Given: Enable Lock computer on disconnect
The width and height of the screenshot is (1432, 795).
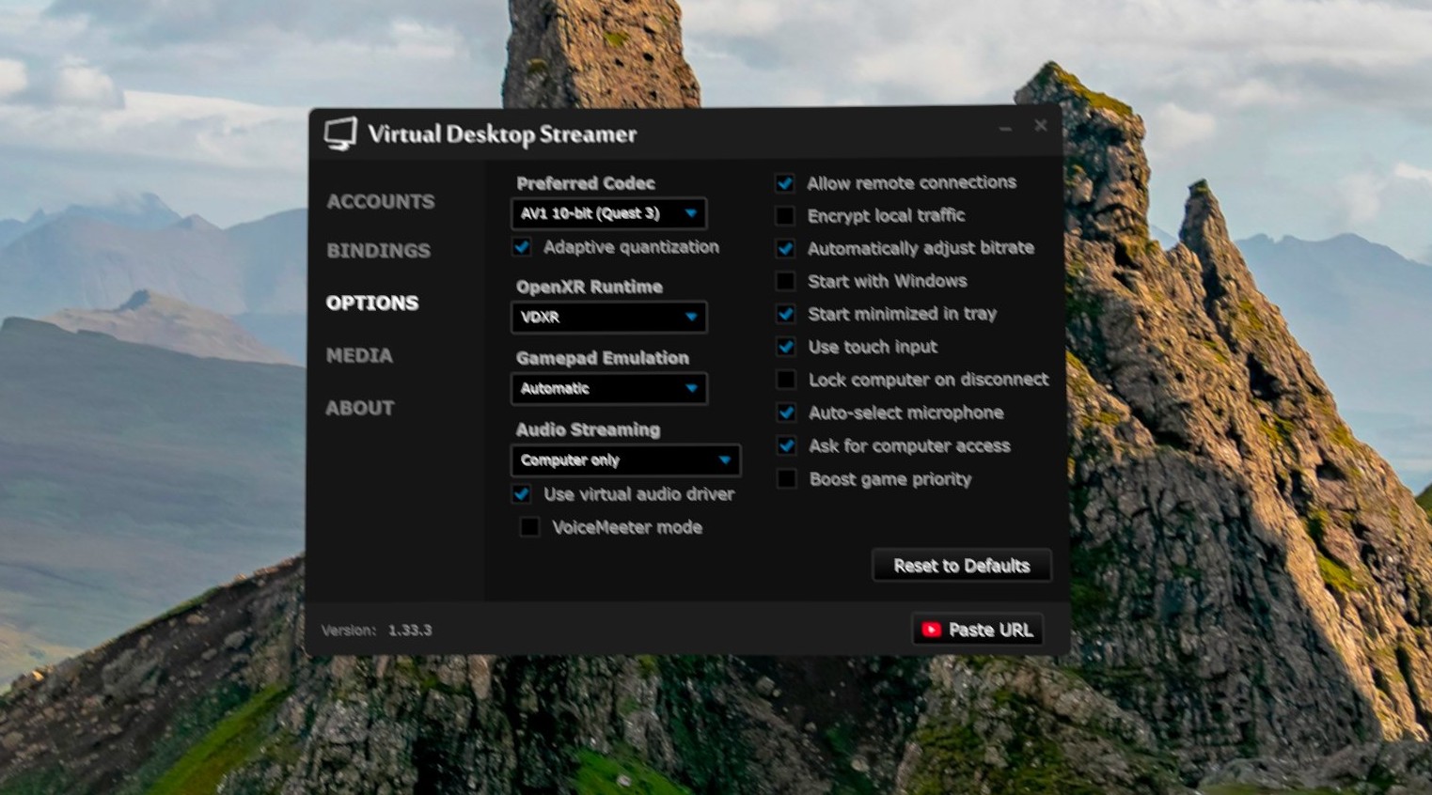Looking at the screenshot, I should coord(786,380).
